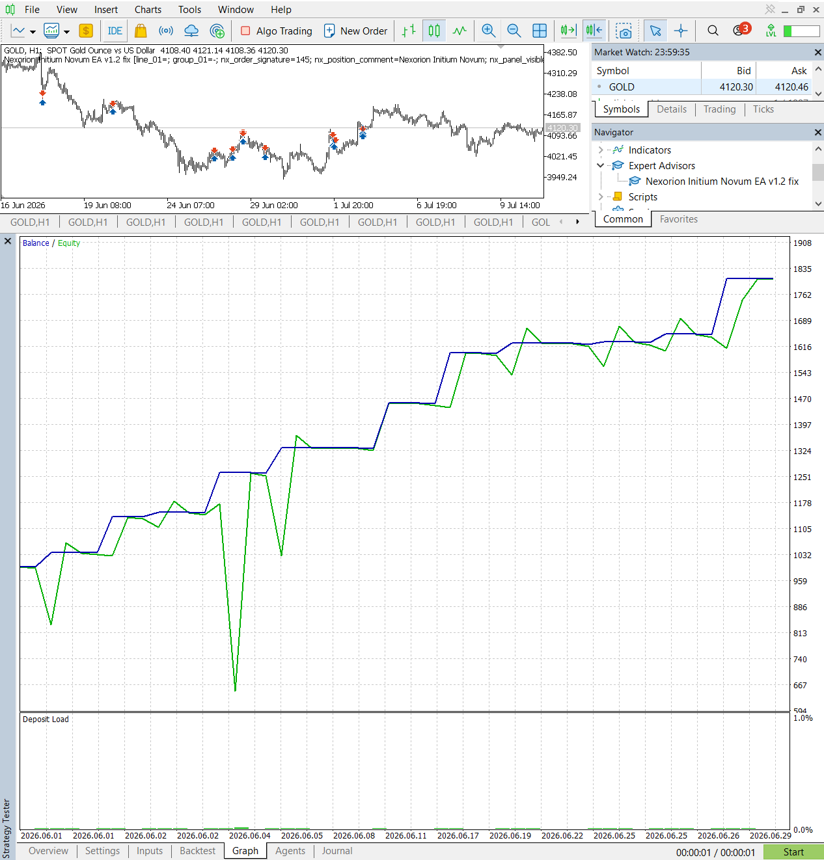Screen dimensions: 824x860
Task: Collapse the Expert Advisors tree node
Action: (601, 166)
